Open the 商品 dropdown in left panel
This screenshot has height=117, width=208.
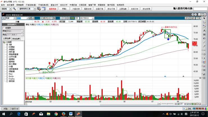pos(22,35)
